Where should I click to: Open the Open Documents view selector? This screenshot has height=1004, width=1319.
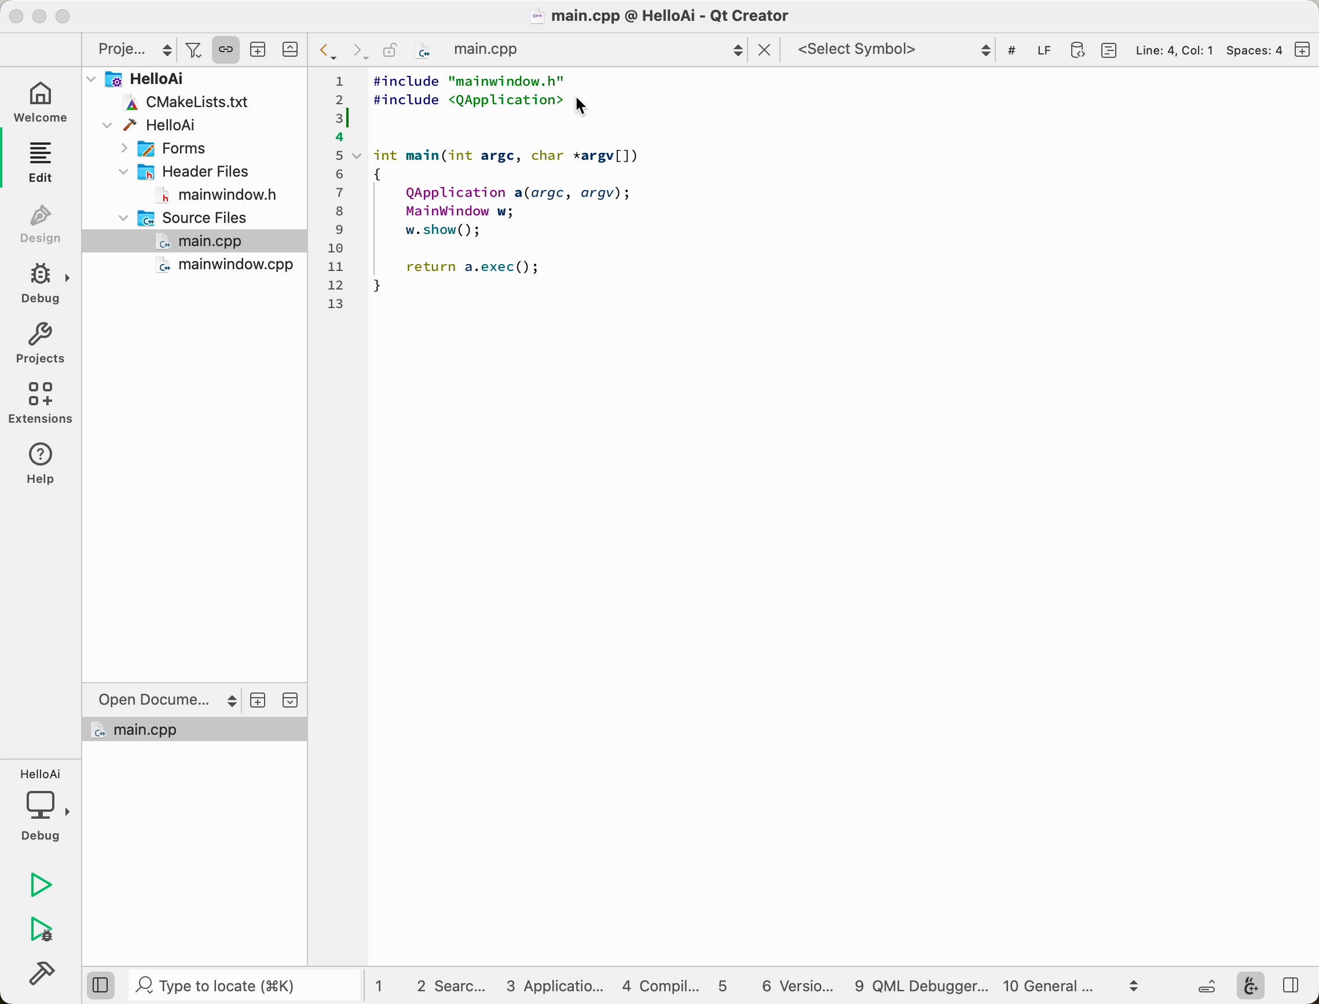pyautogui.click(x=167, y=700)
